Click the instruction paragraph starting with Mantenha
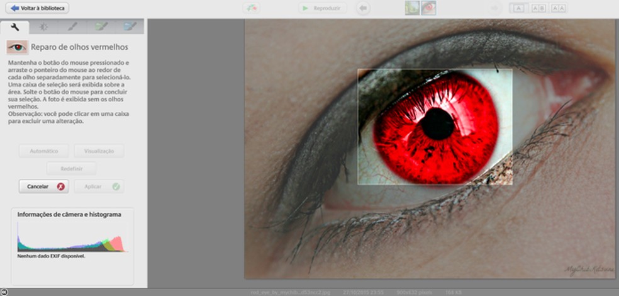 pos(69,86)
